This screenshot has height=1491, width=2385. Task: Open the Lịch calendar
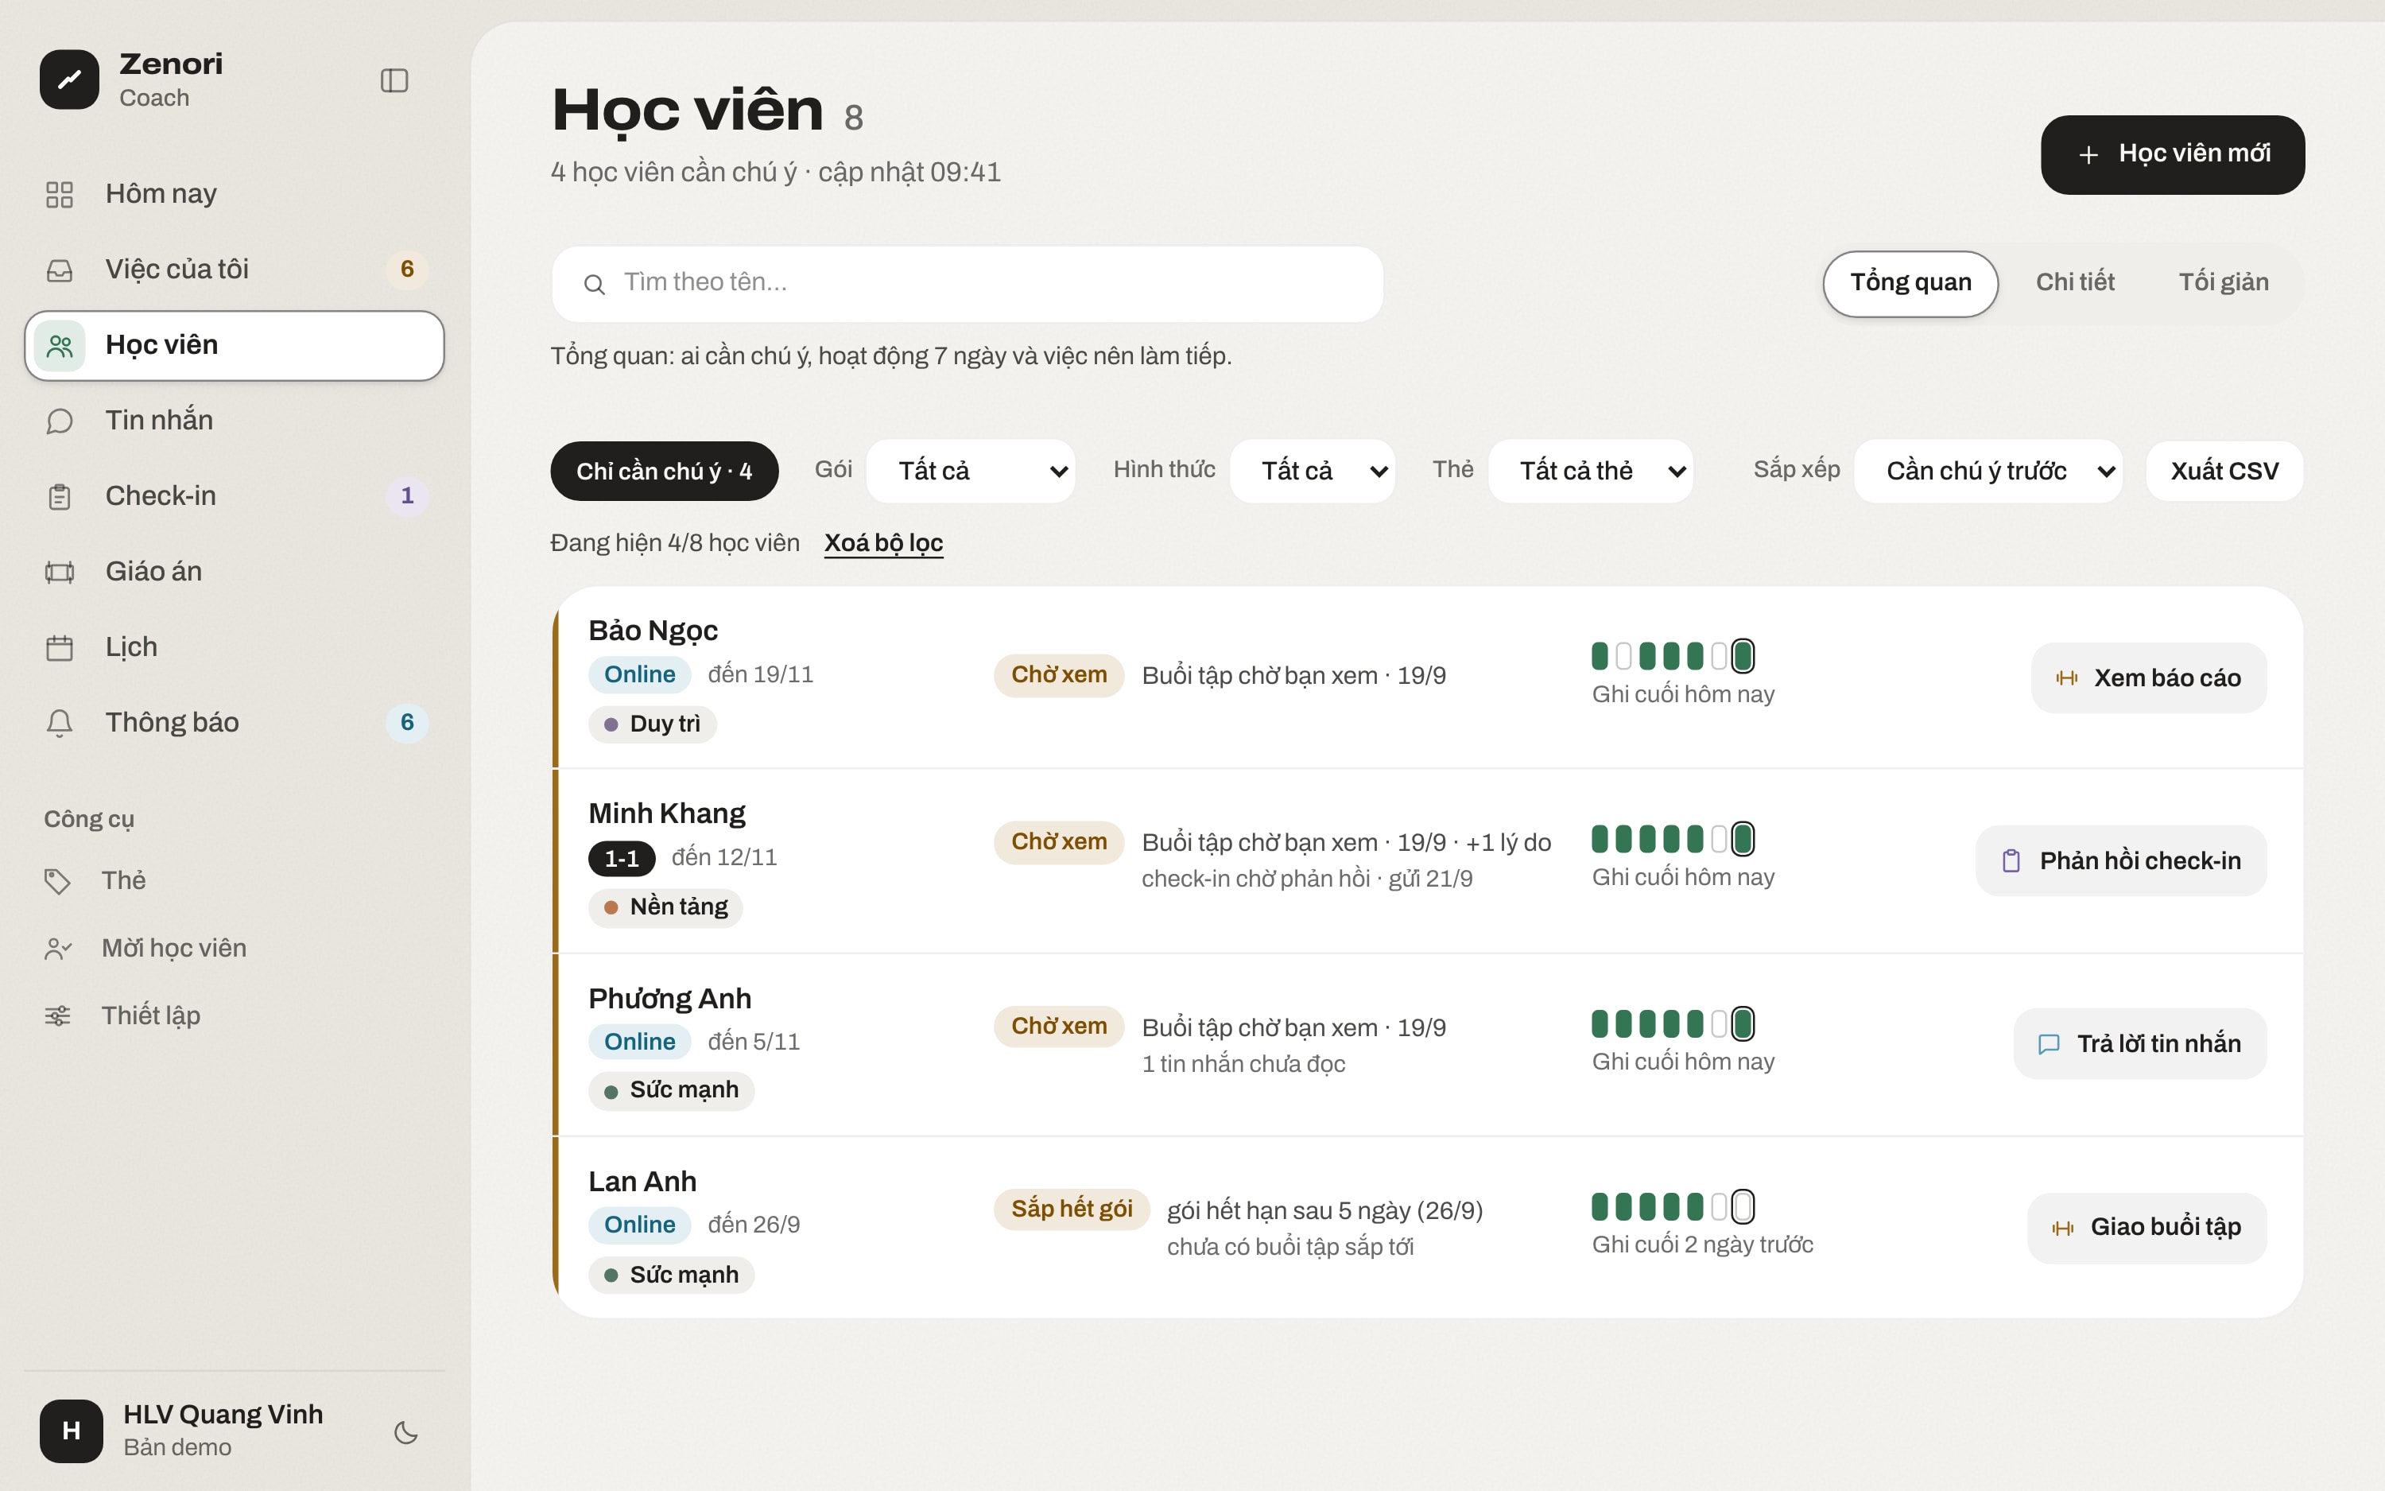click(235, 646)
